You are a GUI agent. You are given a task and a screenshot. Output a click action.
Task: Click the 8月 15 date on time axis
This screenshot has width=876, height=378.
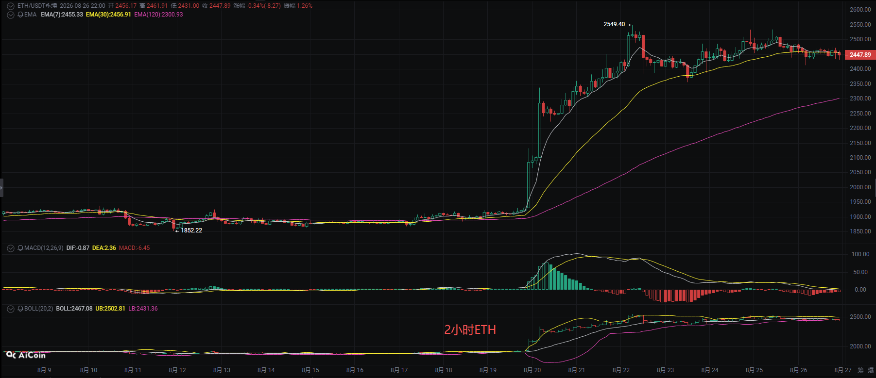pos(310,370)
